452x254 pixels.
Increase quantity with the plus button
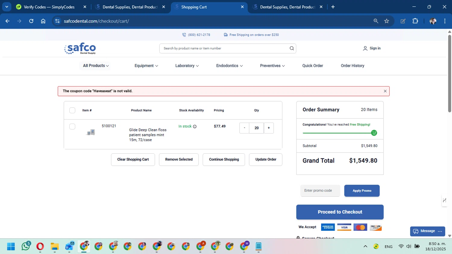coord(269,128)
